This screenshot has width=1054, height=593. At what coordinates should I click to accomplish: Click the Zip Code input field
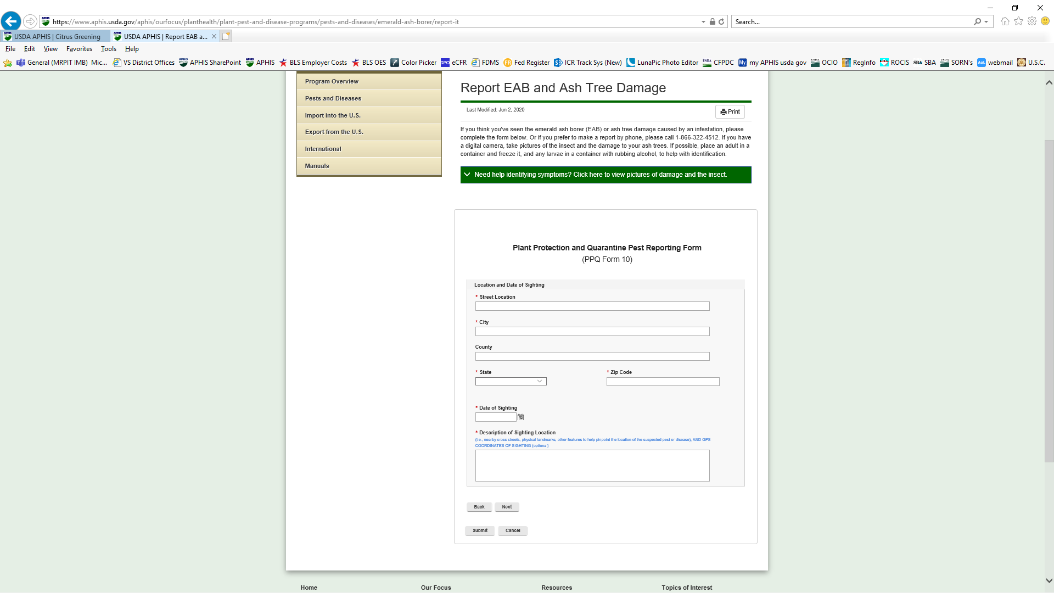tap(663, 382)
